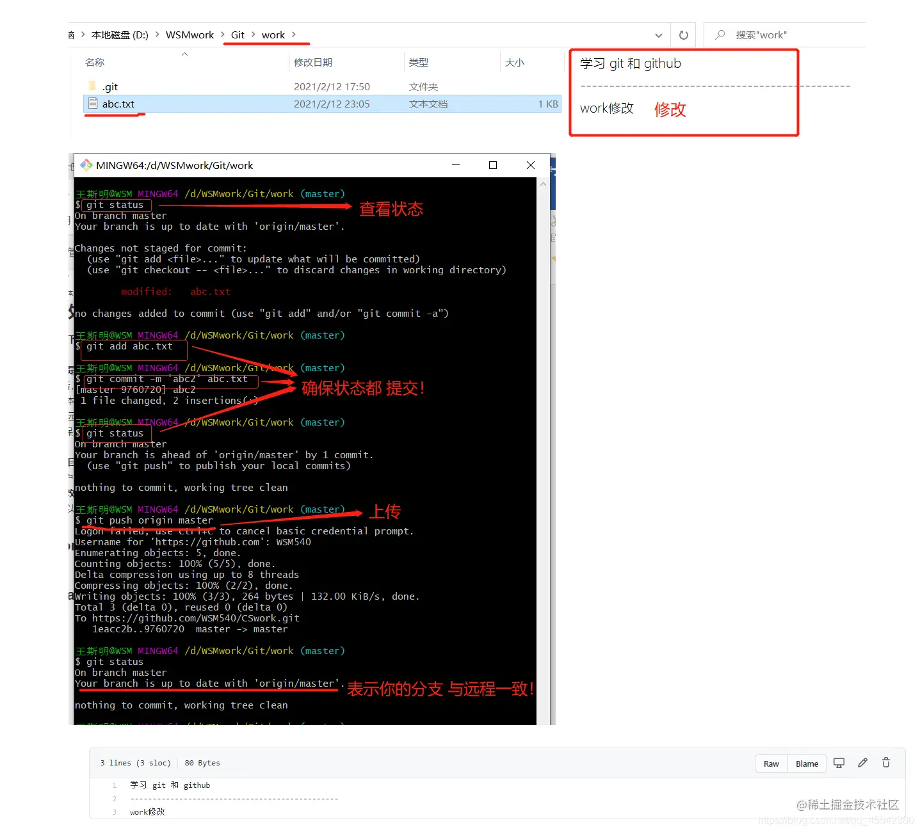Click the .git folder icon
Viewport: 920px width, 832px height.
(92, 86)
